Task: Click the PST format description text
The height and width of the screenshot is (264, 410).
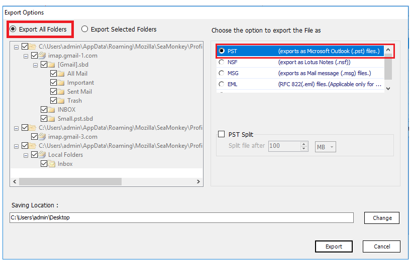Action: click(329, 51)
